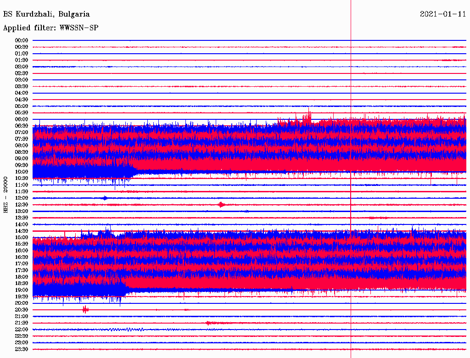Select the 10:00 time label
This screenshot has width=470, height=358.
click(22, 172)
